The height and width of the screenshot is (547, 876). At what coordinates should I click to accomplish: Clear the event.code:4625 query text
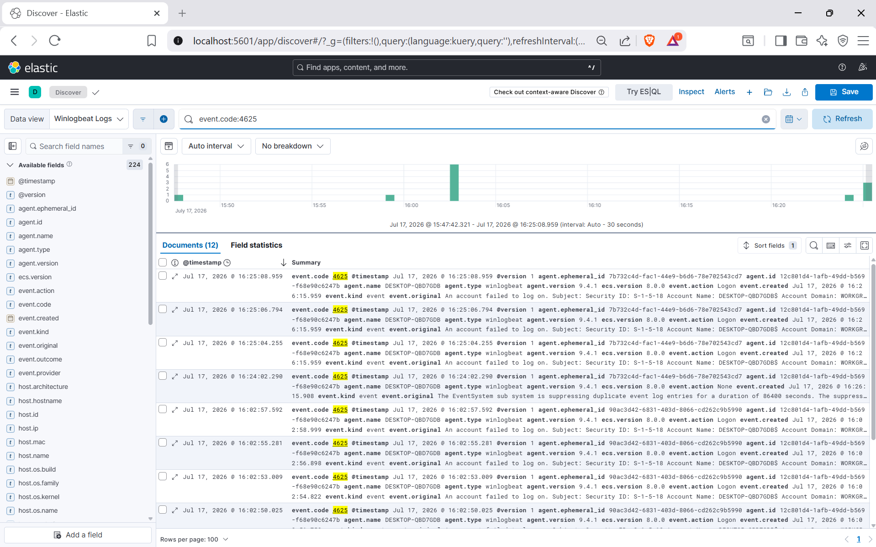tap(765, 119)
